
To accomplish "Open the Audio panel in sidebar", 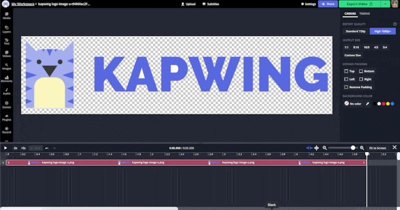I will (x=6, y=92).
